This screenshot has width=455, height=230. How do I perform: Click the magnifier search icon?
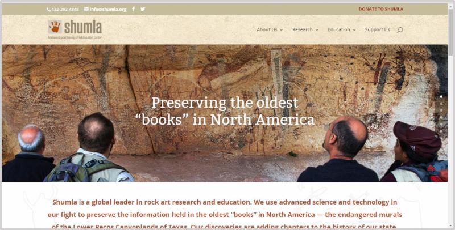coord(400,30)
